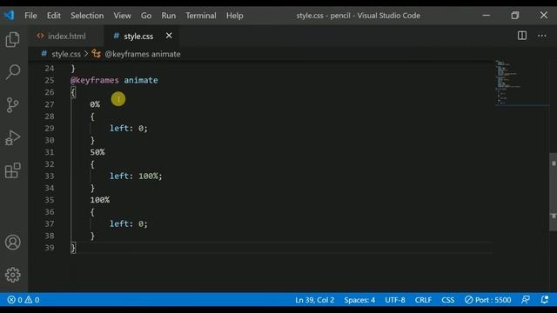Click 'left: 0;' on line 37
The height and width of the screenshot is (313, 557).
[128, 223]
